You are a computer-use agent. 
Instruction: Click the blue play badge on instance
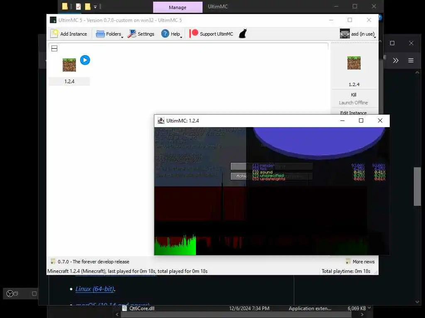point(85,60)
